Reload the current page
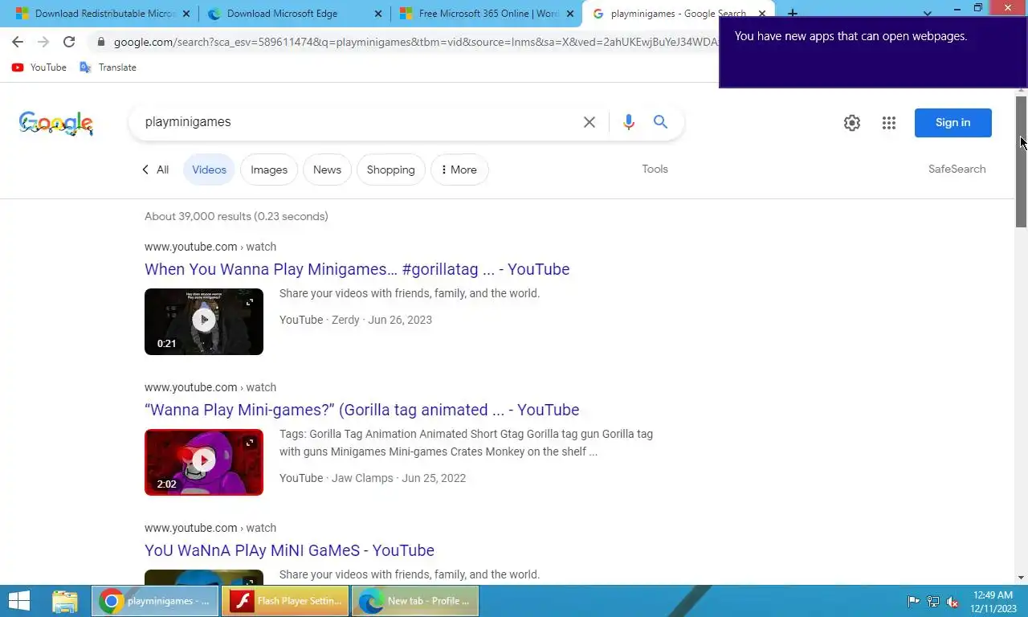1028x617 pixels. pyautogui.click(x=69, y=42)
